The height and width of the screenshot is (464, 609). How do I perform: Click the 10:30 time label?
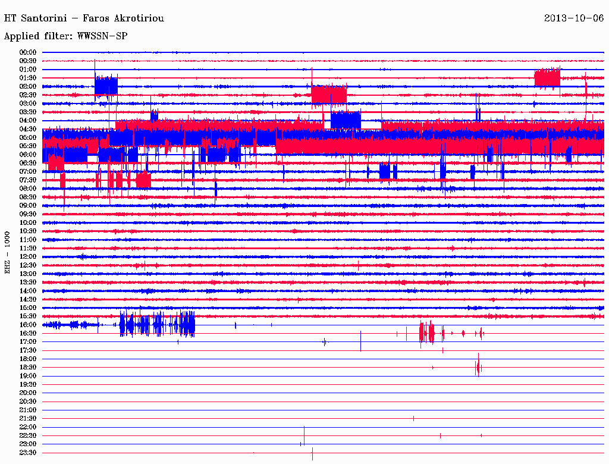(x=28, y=231)
